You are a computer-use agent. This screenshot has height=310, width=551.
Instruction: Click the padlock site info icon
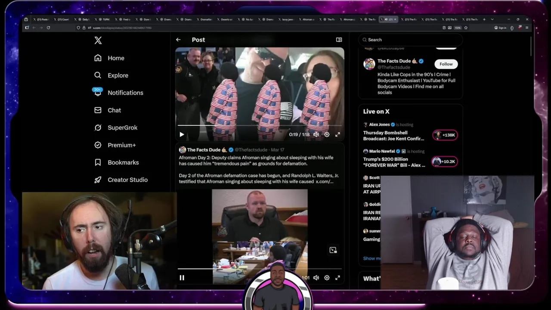[x=84, y=28]
